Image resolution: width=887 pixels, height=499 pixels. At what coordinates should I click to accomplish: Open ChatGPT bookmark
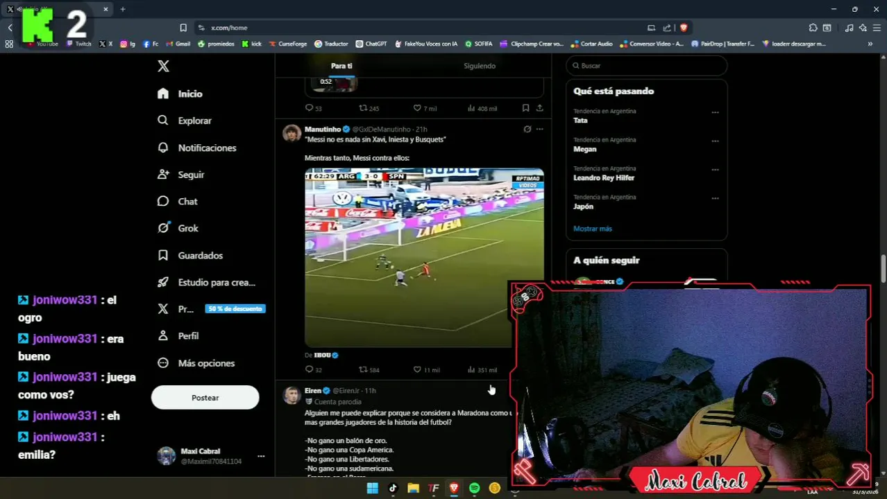(371, 44)
